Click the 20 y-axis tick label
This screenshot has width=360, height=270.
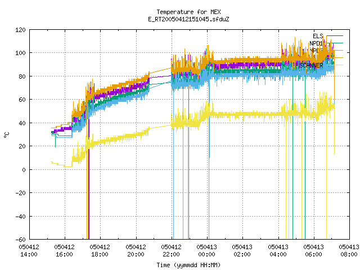22,146
